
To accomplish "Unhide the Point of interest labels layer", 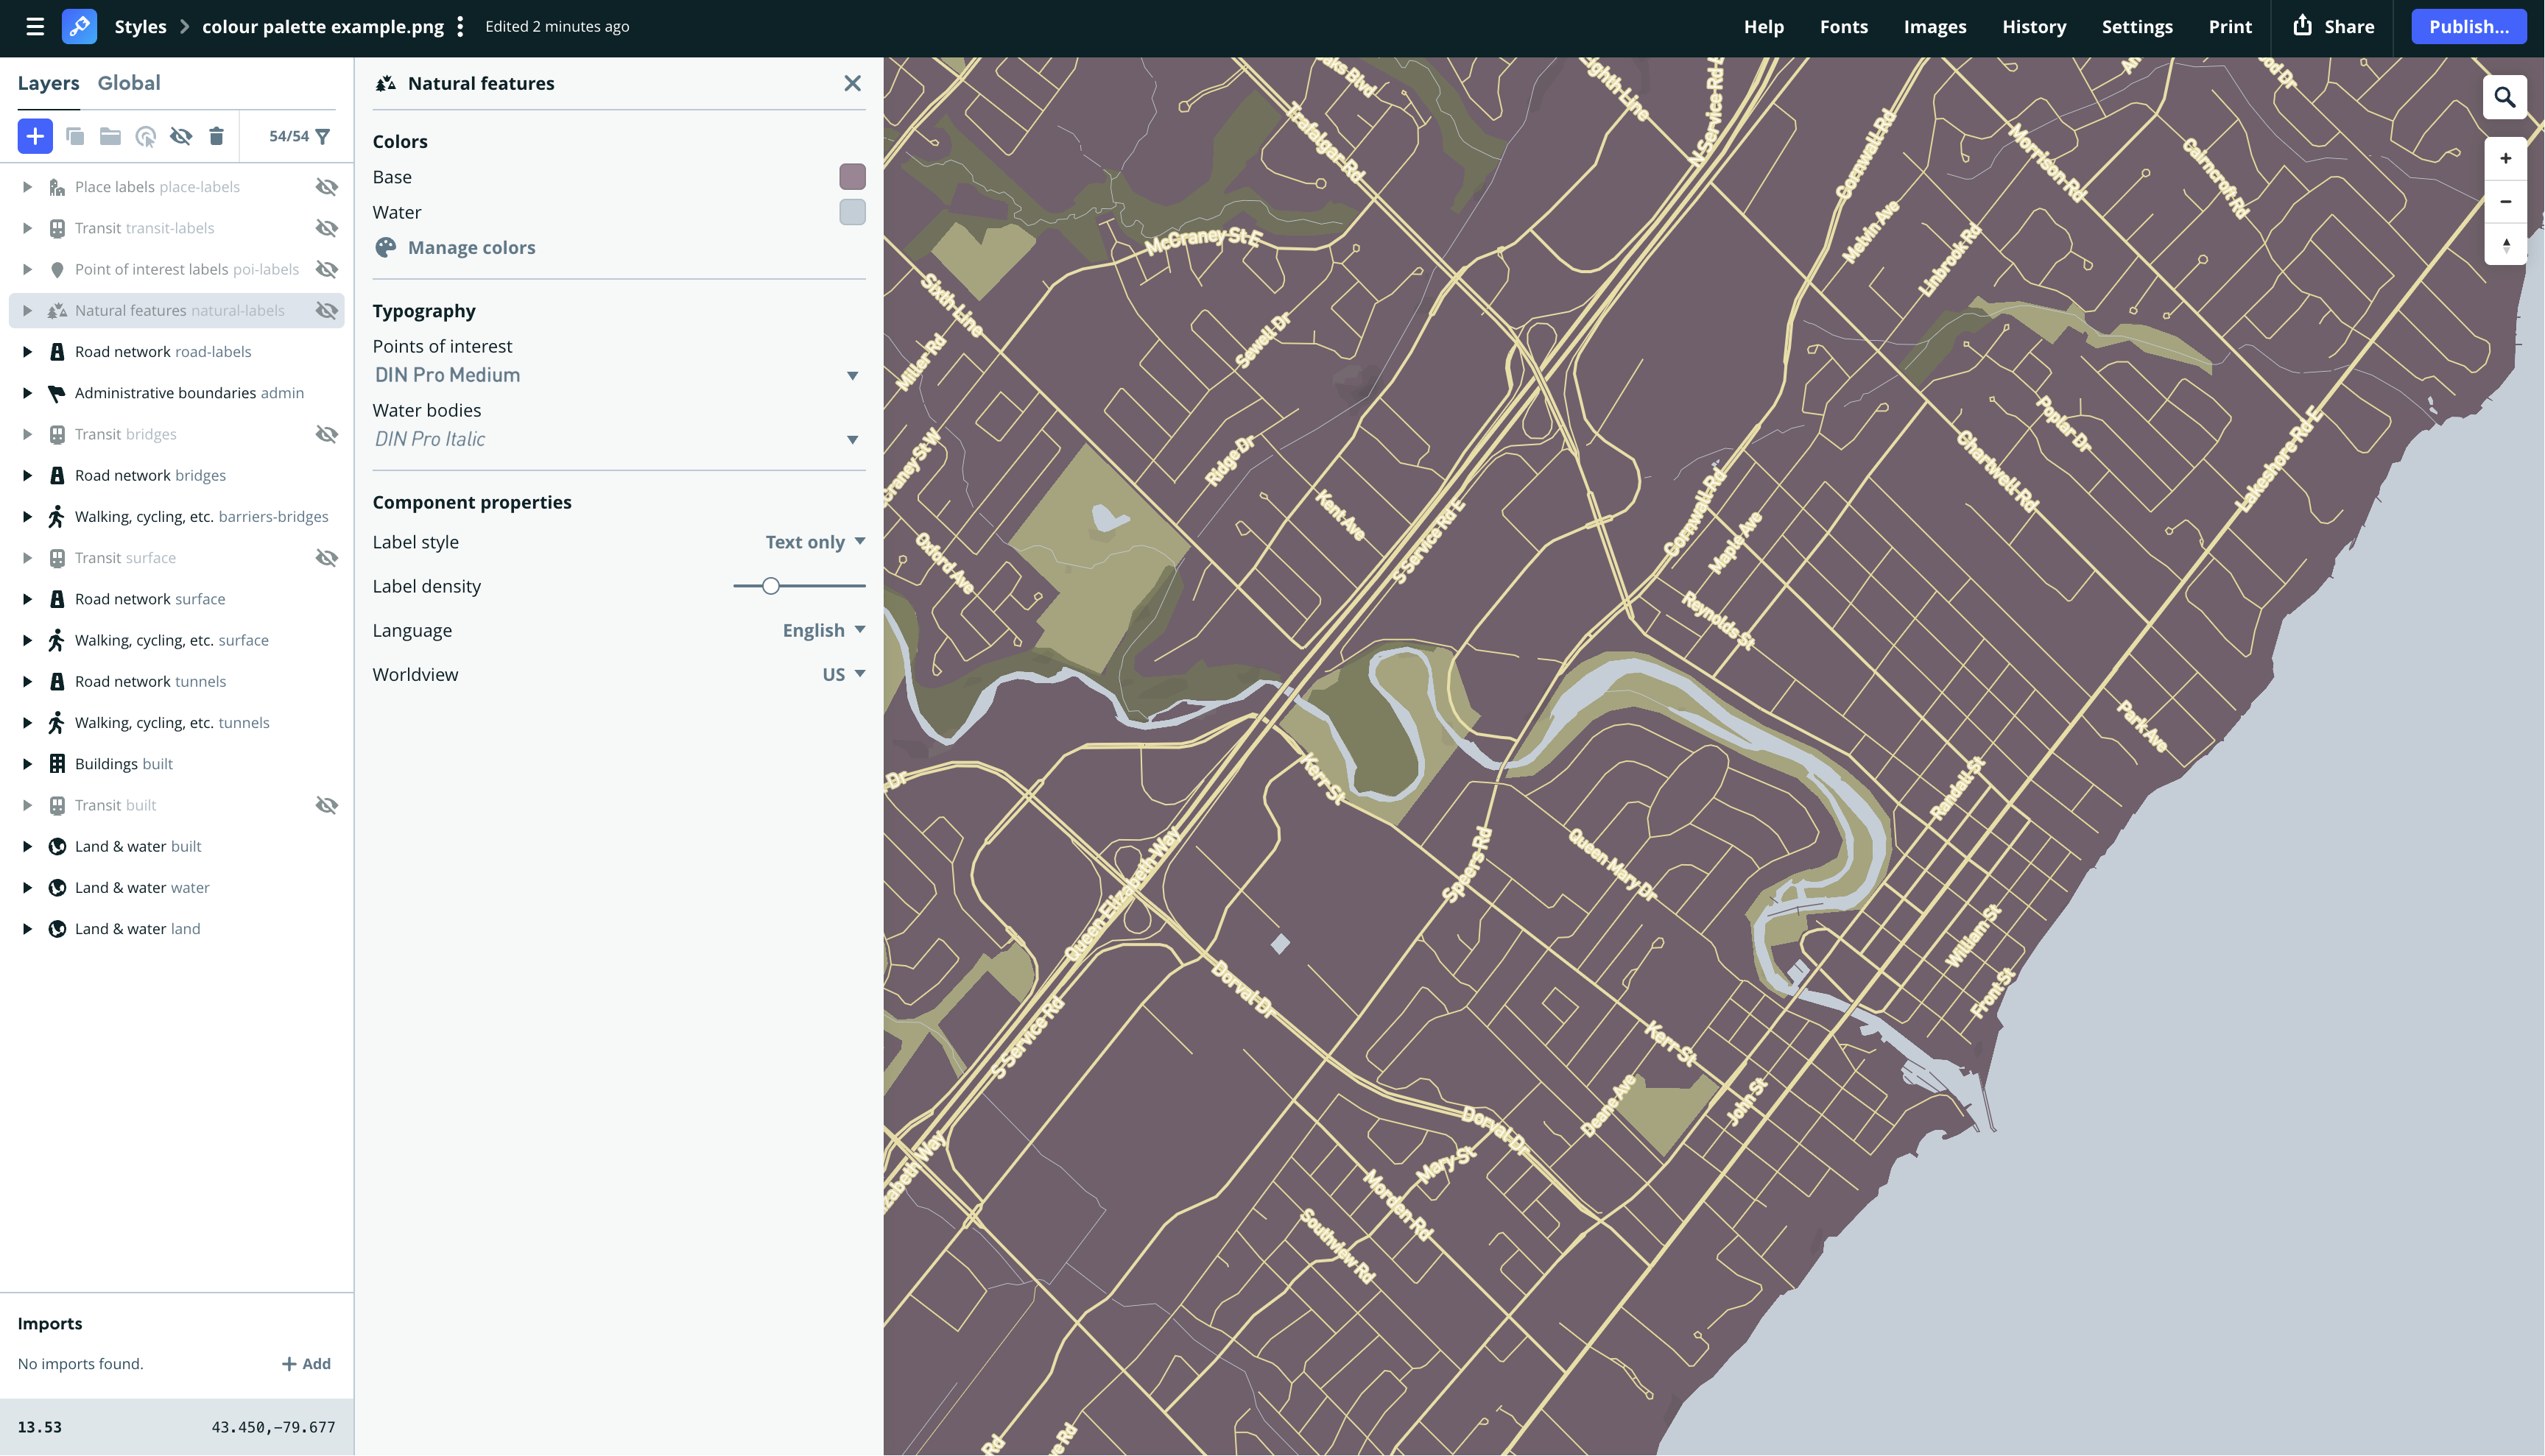I will (x=326, y=269).
